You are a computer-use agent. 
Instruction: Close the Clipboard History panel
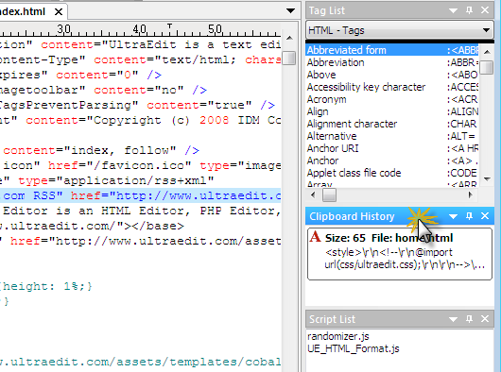[485, 216]
